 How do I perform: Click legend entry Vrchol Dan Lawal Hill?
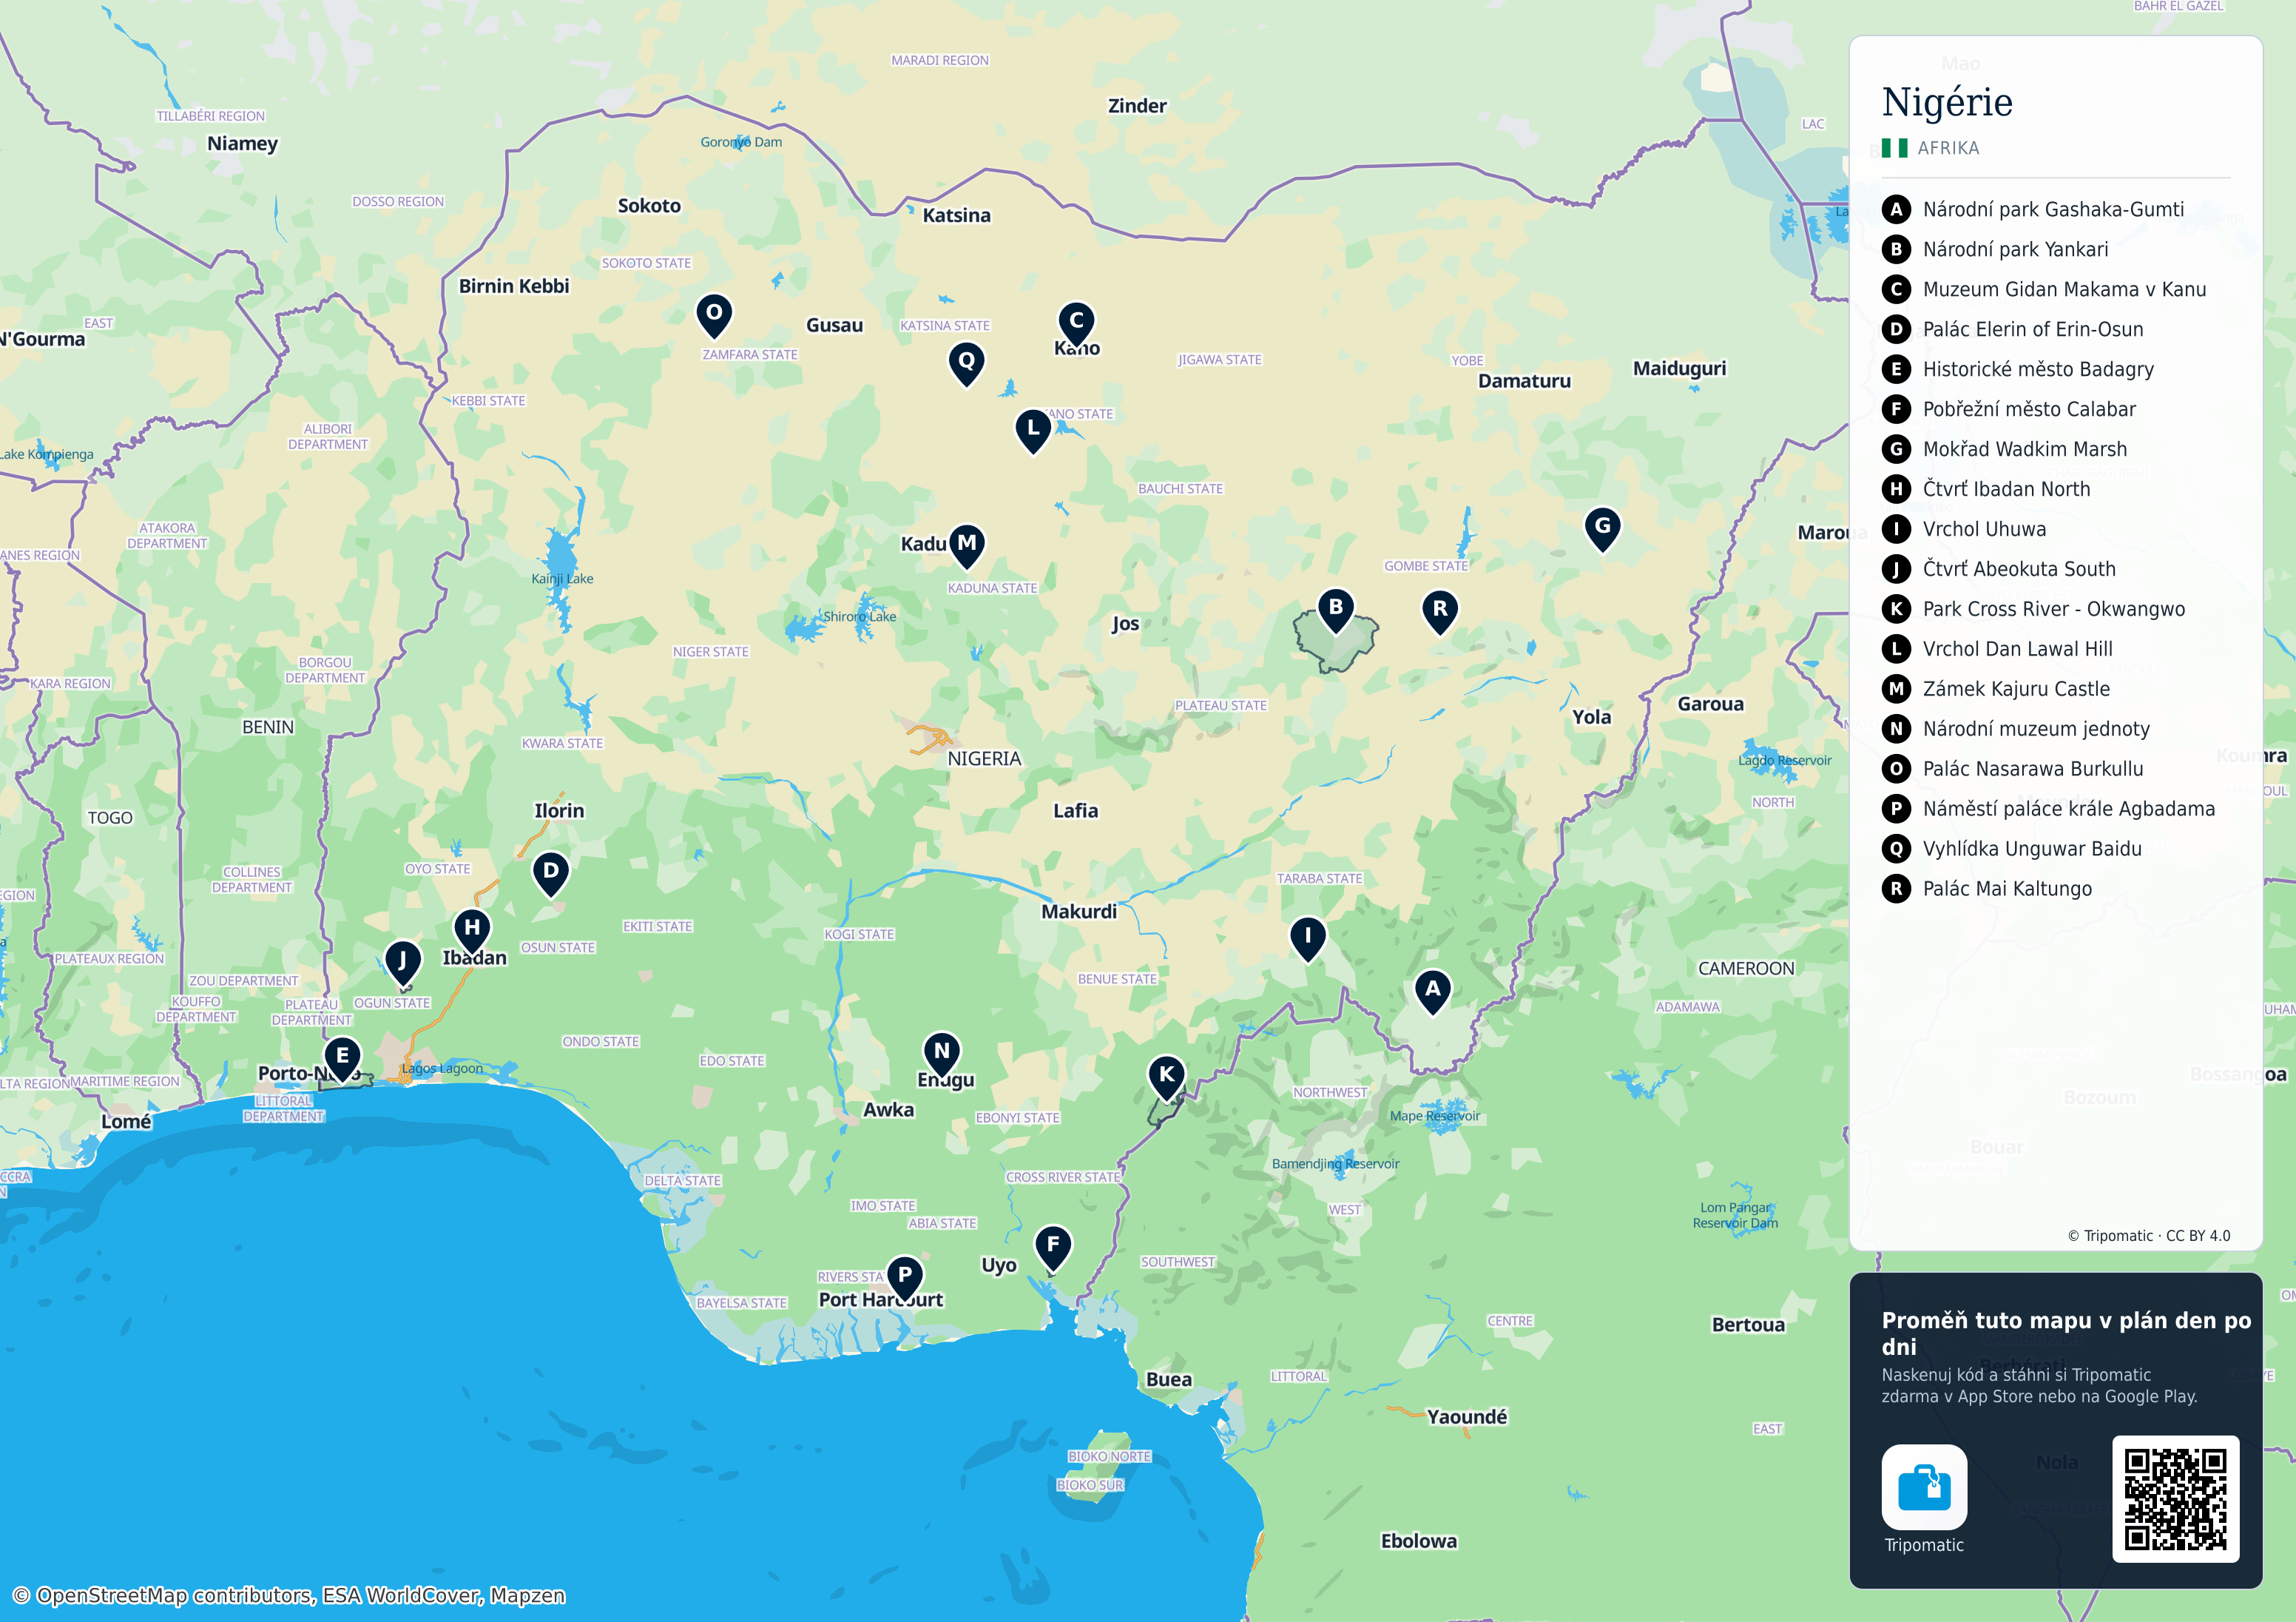pos(2017,650)
